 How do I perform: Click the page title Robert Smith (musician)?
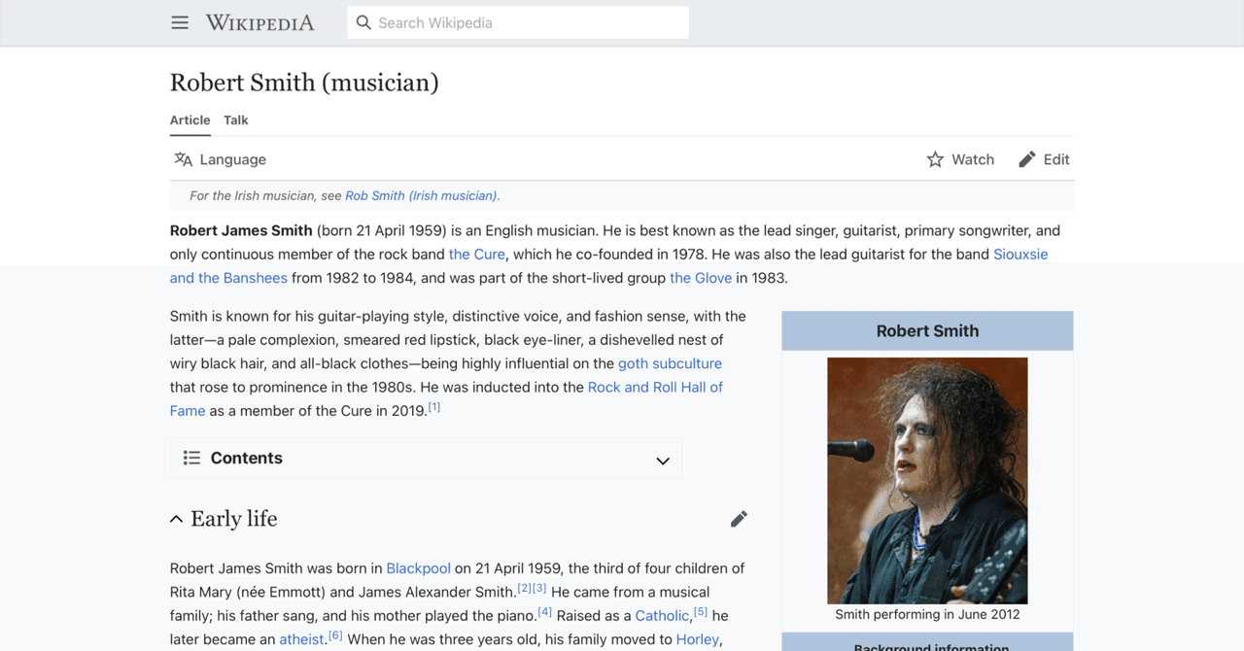pyautogui.click(x=304, y=83)
